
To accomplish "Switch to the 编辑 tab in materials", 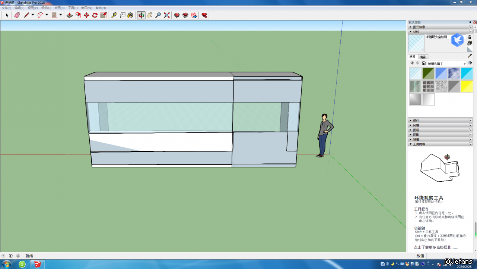I will click(x=423, y=57).
